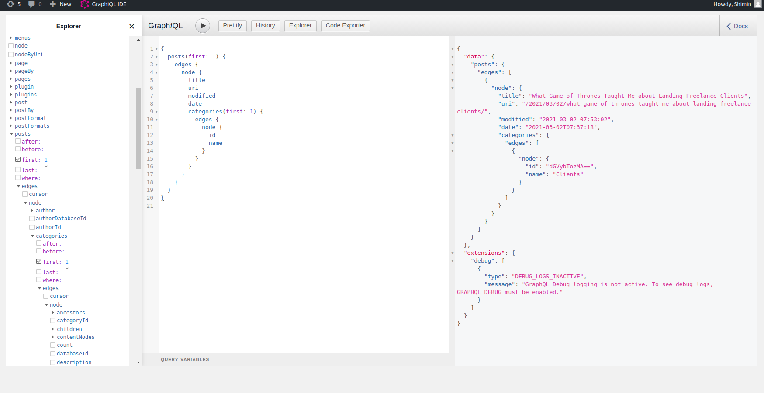Expand the post field
This screenshot has height=393, width=764.
click(11, 103)
